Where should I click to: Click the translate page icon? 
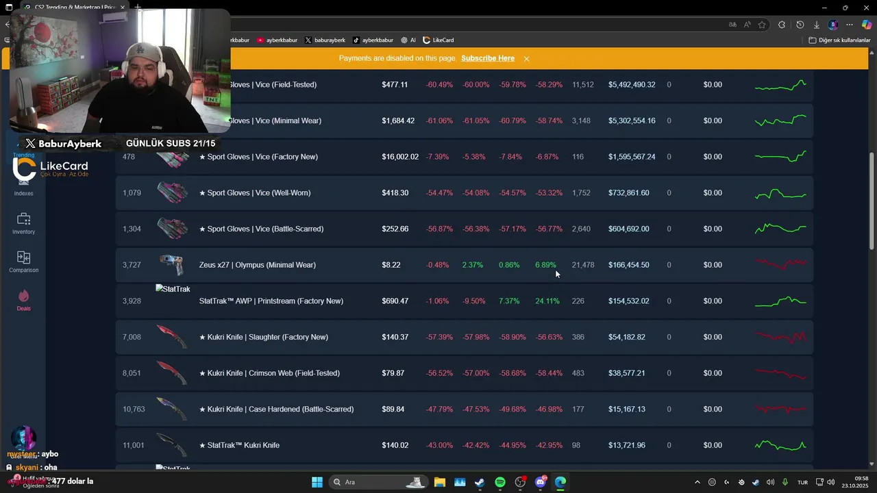(732, 25)
